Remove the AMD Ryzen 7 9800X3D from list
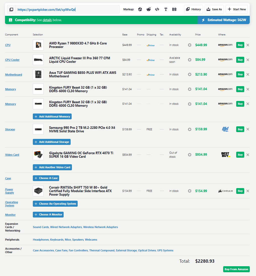 click(248, 45)
